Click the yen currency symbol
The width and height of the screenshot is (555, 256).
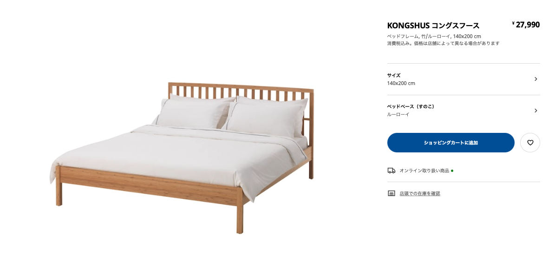click(x=513, y=23)
